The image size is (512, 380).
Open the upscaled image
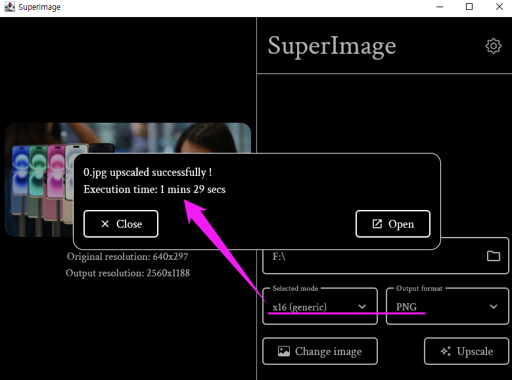393,224
